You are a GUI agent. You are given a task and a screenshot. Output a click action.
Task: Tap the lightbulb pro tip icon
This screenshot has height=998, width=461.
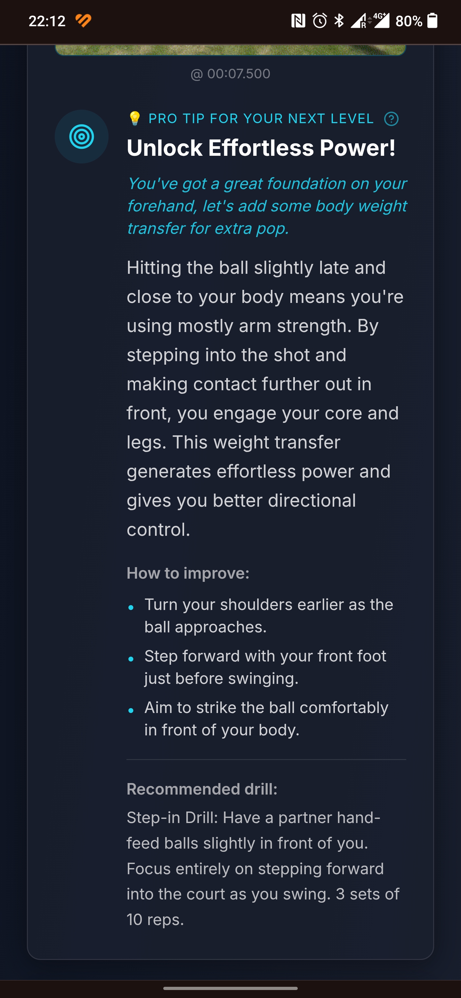[x=134, y=119]
